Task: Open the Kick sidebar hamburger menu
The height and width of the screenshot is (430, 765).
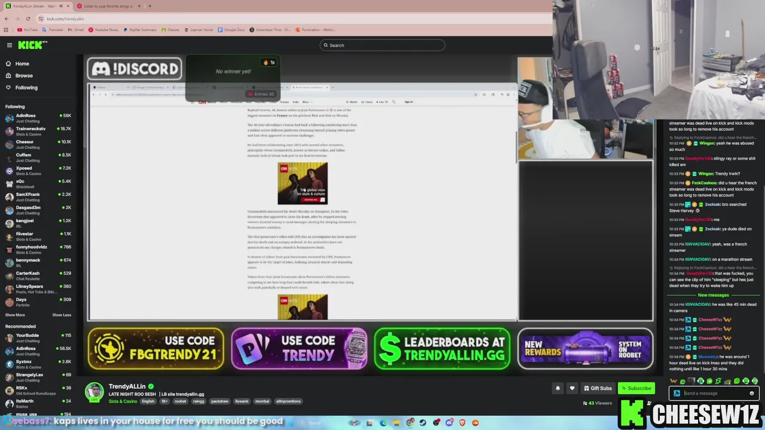Action: [10, 45]
